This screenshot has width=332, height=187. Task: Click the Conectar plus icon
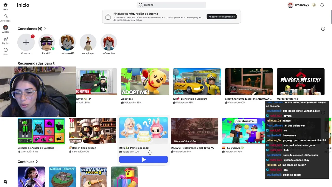pyautogui.click(x=26, y=42)
